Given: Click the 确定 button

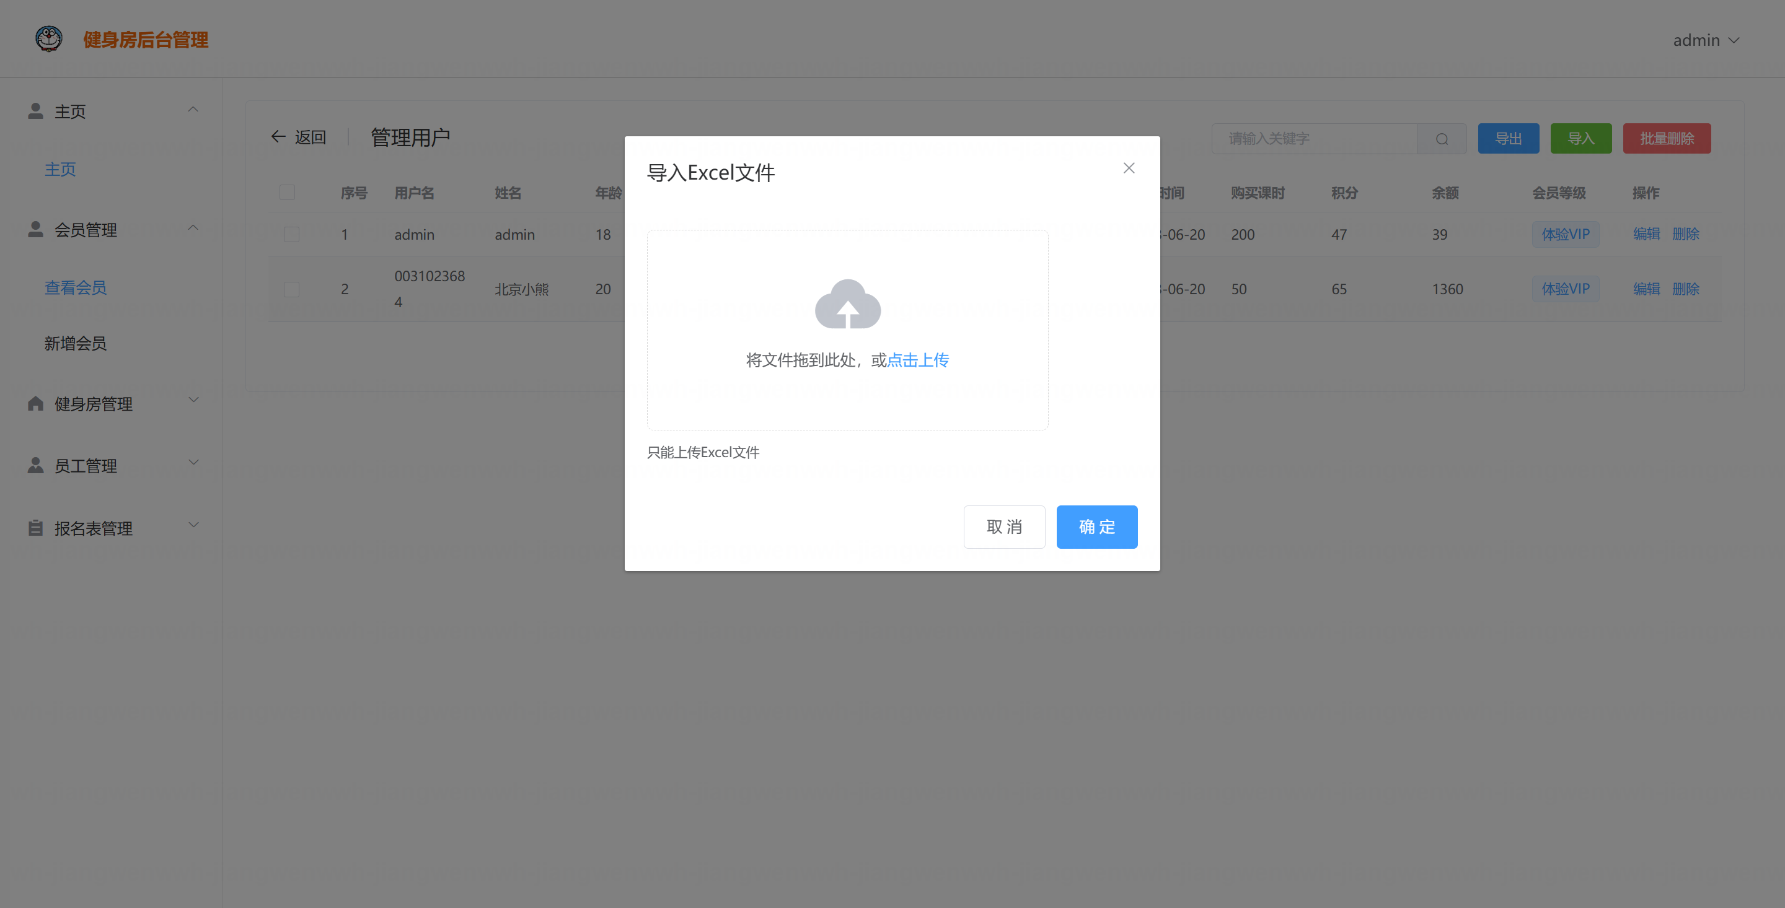Looking at the screenshot, I should [1096, 527].
